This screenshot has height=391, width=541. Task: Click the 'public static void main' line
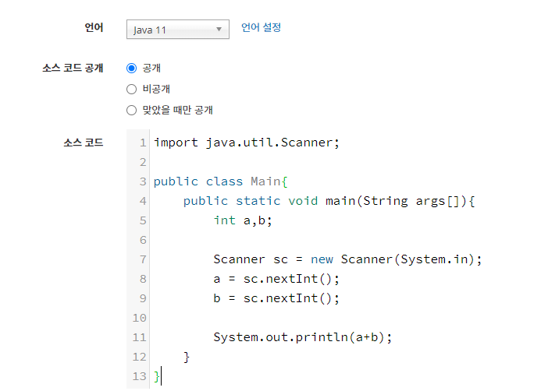click(x=329, y=201)
